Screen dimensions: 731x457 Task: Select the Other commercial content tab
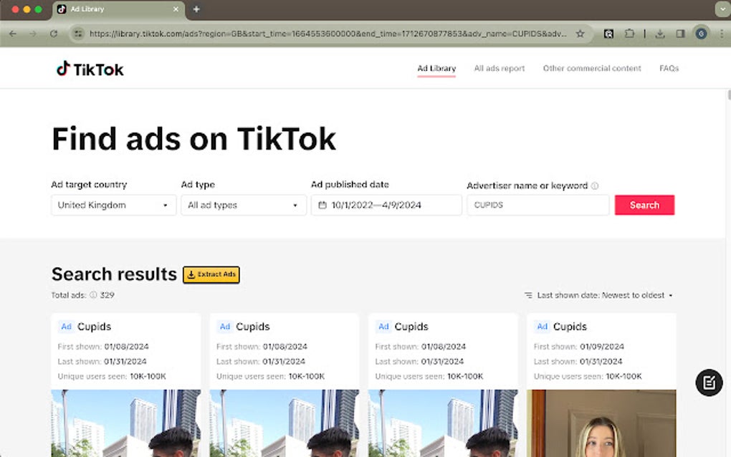point(593,68)
